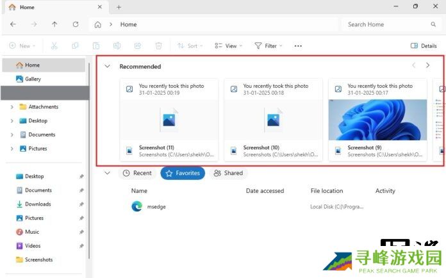446x278 pixels.
Task: Sort by File location column header
Action: pyautogui.click(x=327, y=191)
